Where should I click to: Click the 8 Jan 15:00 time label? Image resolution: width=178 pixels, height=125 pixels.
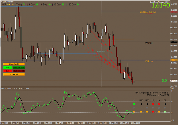(15, 123)
